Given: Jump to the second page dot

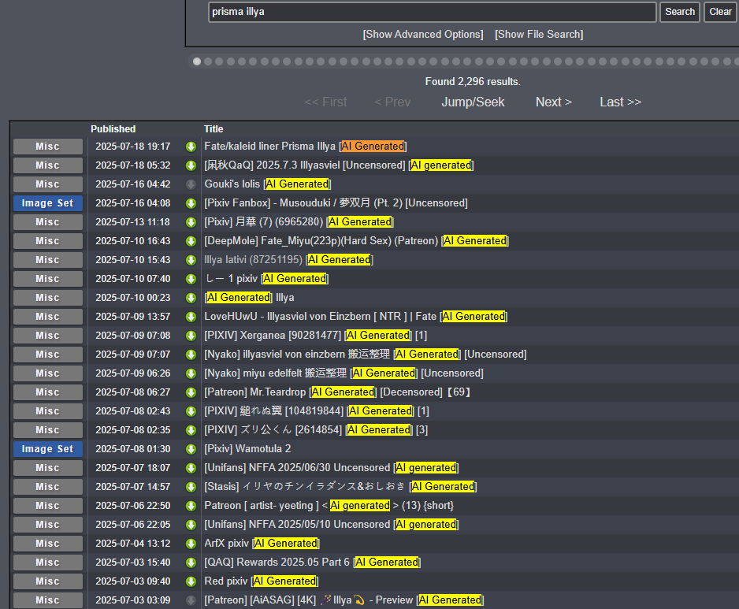Looking at the screenshot, I should pyautogui.click(x=208, y=61).
